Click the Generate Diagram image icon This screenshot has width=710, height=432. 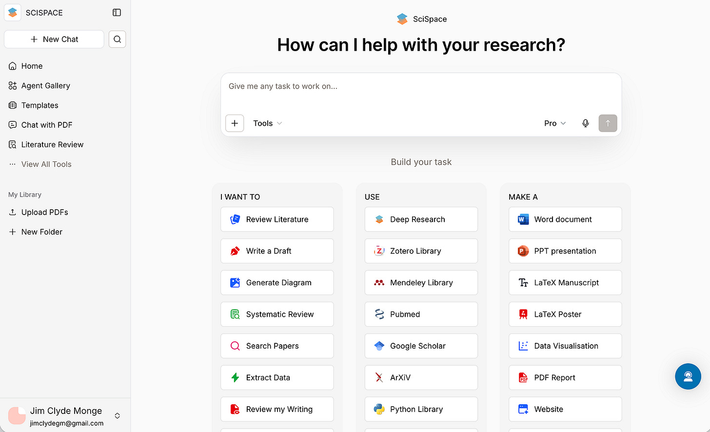[x=235, y=283]
